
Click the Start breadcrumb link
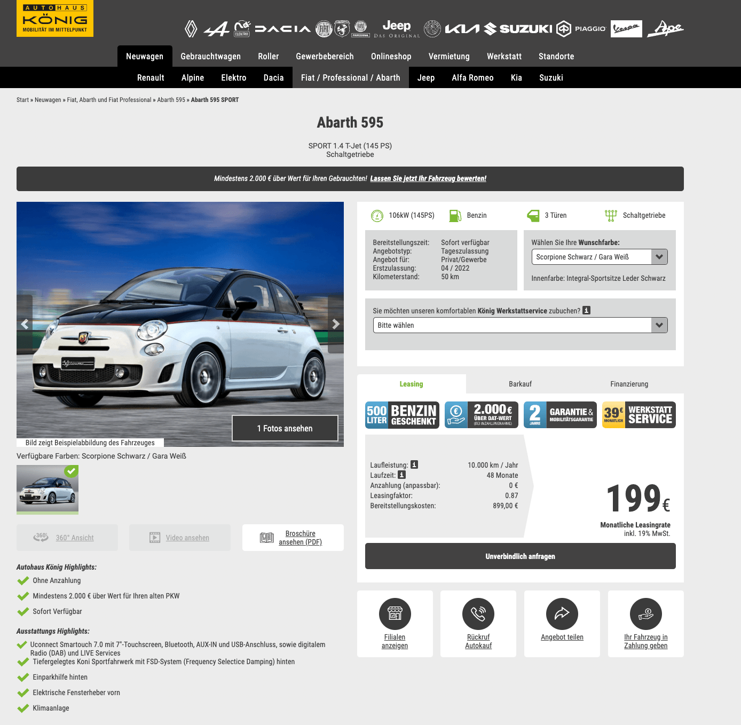(22, 100)
